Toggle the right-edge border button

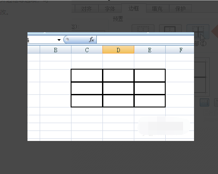204,102
